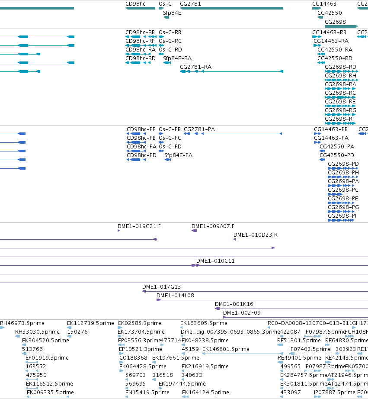Select transcript CG2698-RC
Viewport: 368px width, 399px height.
click(x=340, y=93)
